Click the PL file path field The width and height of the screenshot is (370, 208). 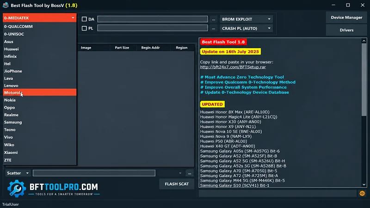click(x=153, y=28)
